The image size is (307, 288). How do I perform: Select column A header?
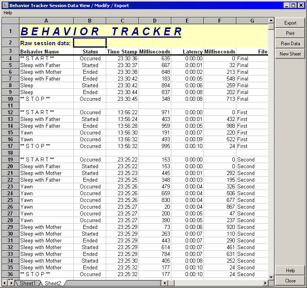coord(46,21)
